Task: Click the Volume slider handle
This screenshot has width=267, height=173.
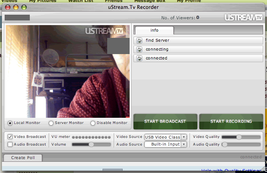Action: (91, 144)
